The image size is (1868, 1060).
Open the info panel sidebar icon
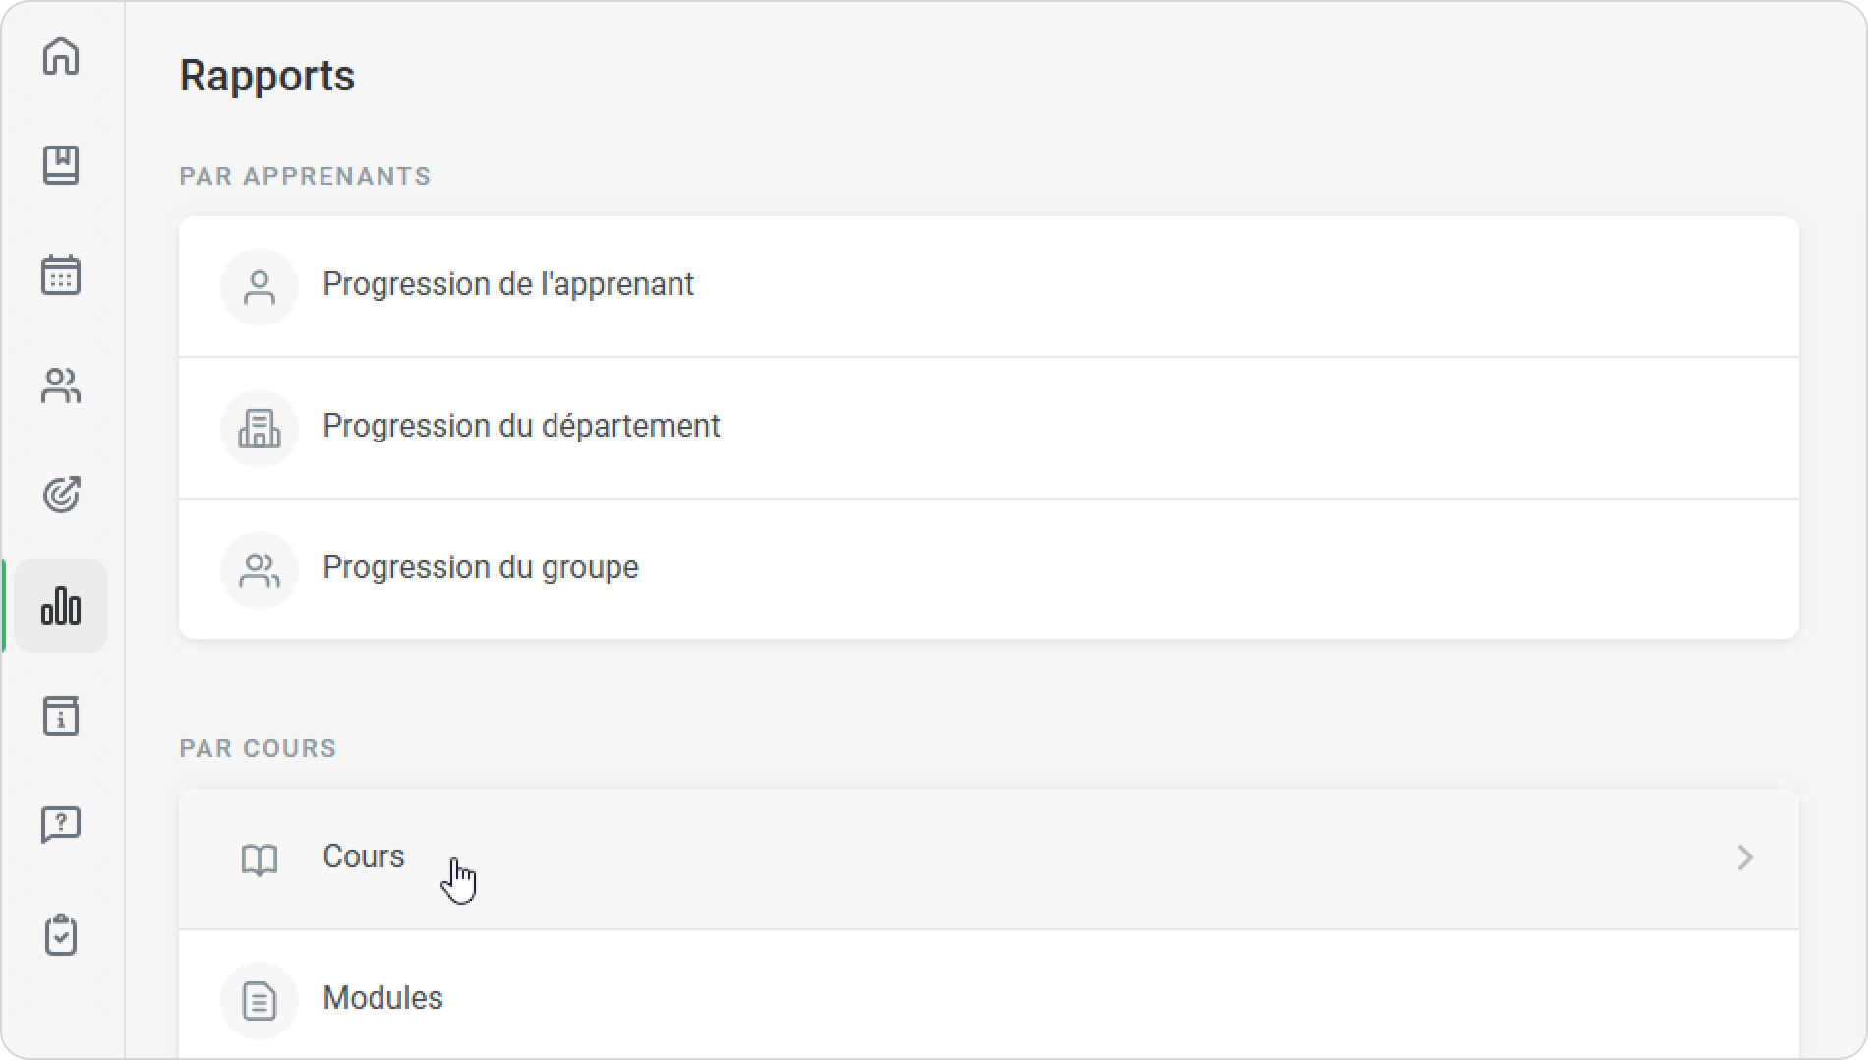click(x=61, y=716)
